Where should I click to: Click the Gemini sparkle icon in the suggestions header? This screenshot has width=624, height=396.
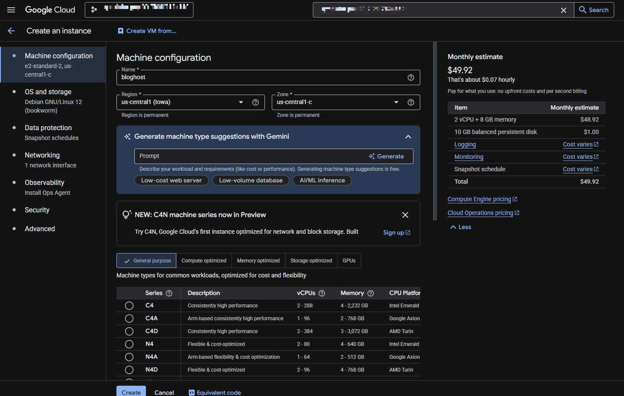(127, 137)
